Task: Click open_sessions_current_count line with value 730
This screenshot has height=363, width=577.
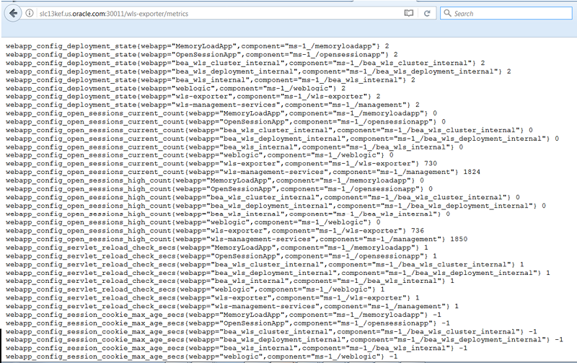Action: coord(221,164)
